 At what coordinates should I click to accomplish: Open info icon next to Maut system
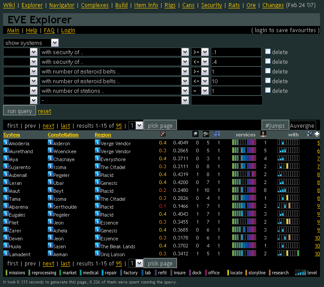(x=6, y=190)
